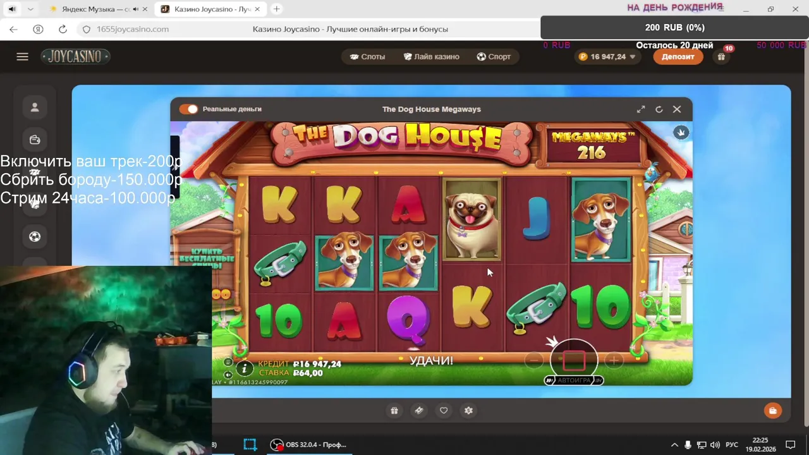809x455 pixels.
Task: Open the Слоты section
Action: coord(367,57)
